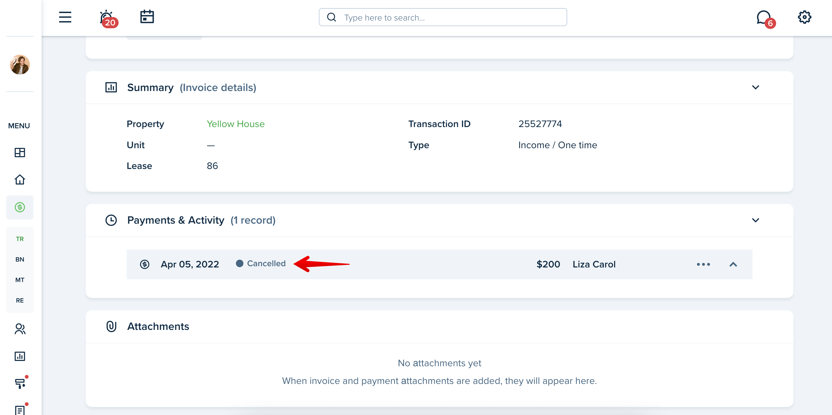Collapse the Summary section chevron
The height and width of the screenshot is (415, 832).
coord(755,87)
